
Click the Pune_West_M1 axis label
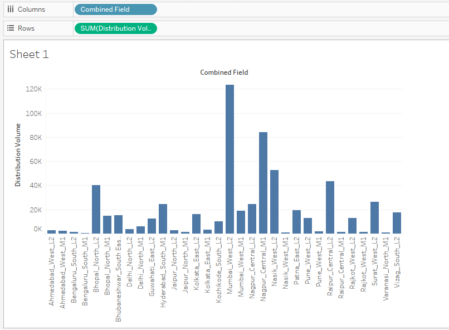[x=319, y=261]
